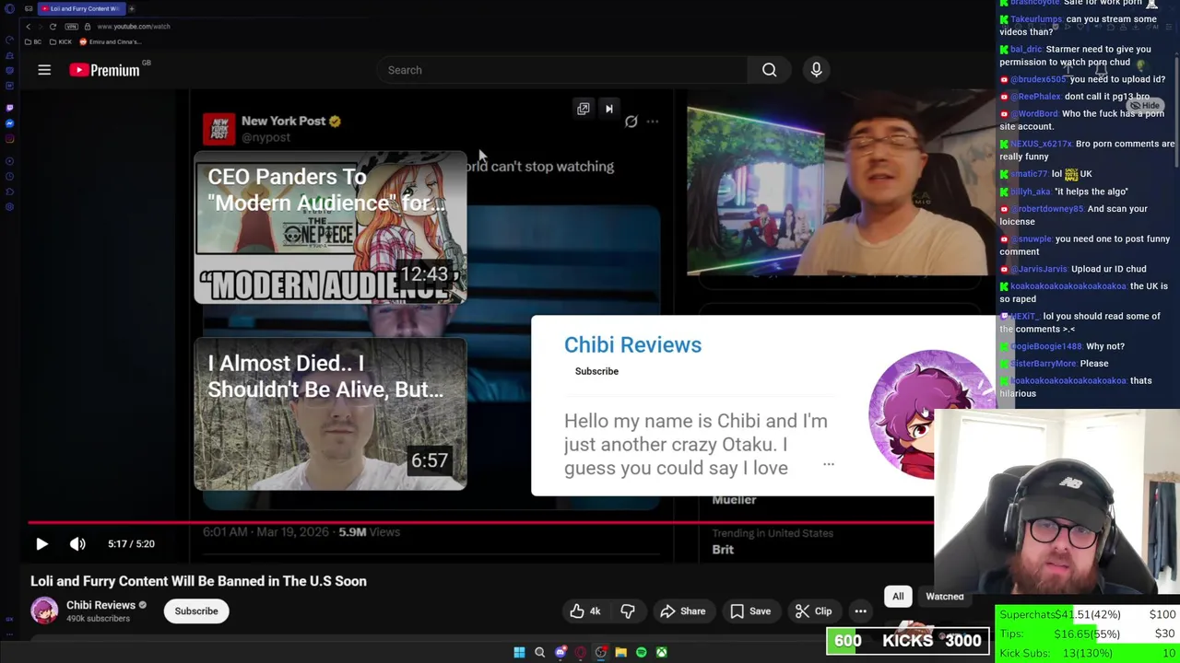Create a clip with the scissors button
Image resolution: width=1180 pixels, height=663 pixels.
coord(813,611)
